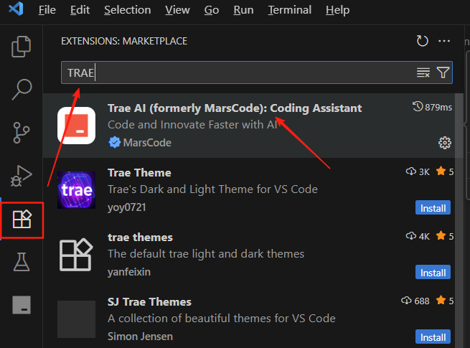Select the SJ Trae Themes title

(149, 302)
